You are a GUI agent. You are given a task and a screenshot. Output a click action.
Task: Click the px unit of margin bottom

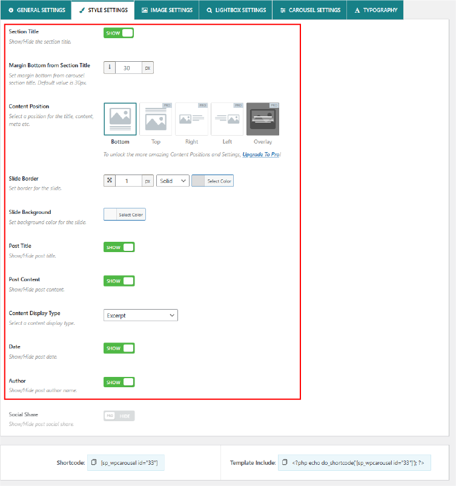pyautogui.click(x=148, y=68)
